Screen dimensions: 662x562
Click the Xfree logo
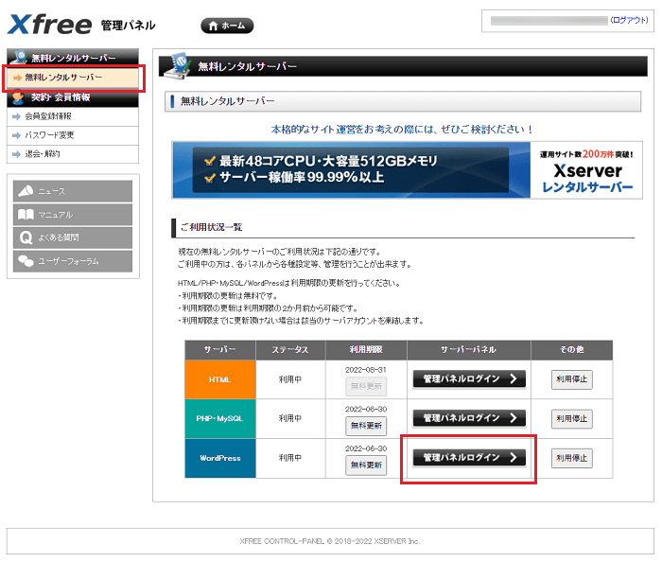point(51,25)
